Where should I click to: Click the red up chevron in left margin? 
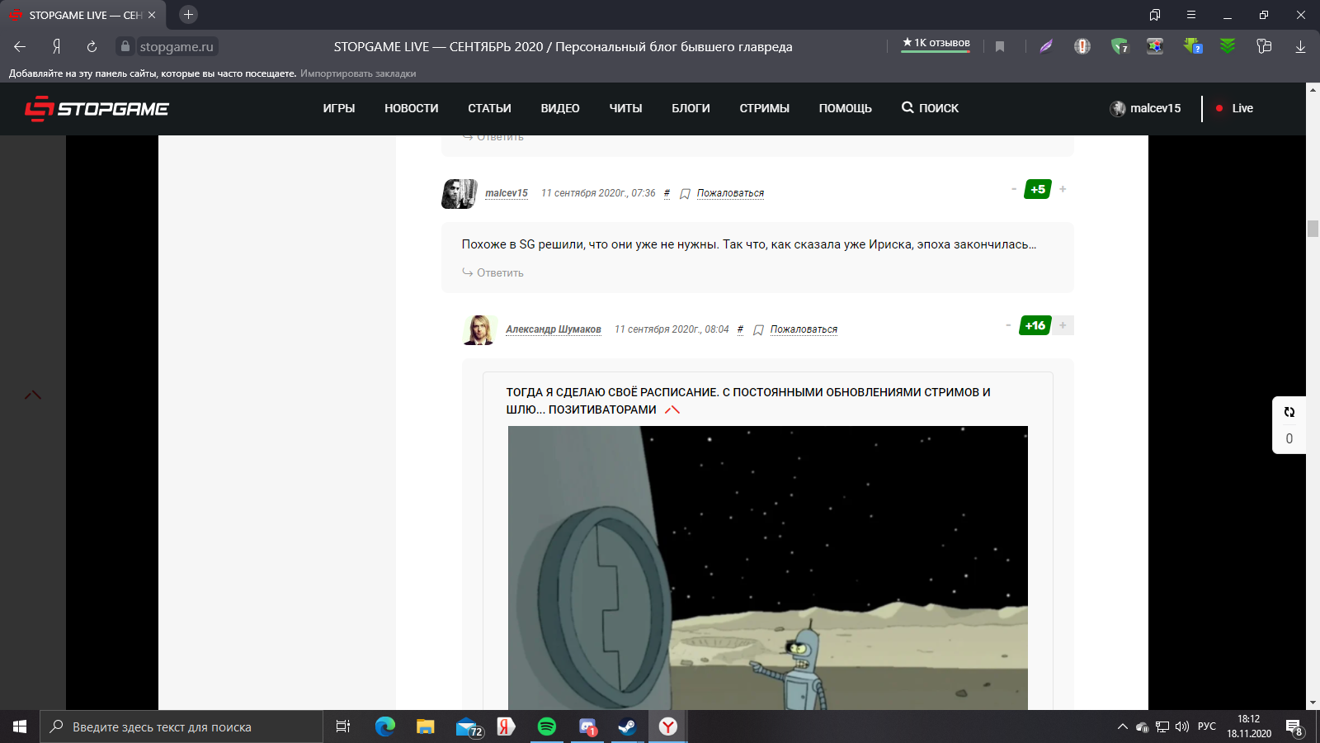pos(33,395)
